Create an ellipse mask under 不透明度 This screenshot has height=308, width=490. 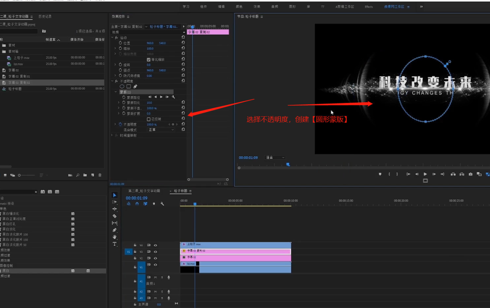pos(122,87)
